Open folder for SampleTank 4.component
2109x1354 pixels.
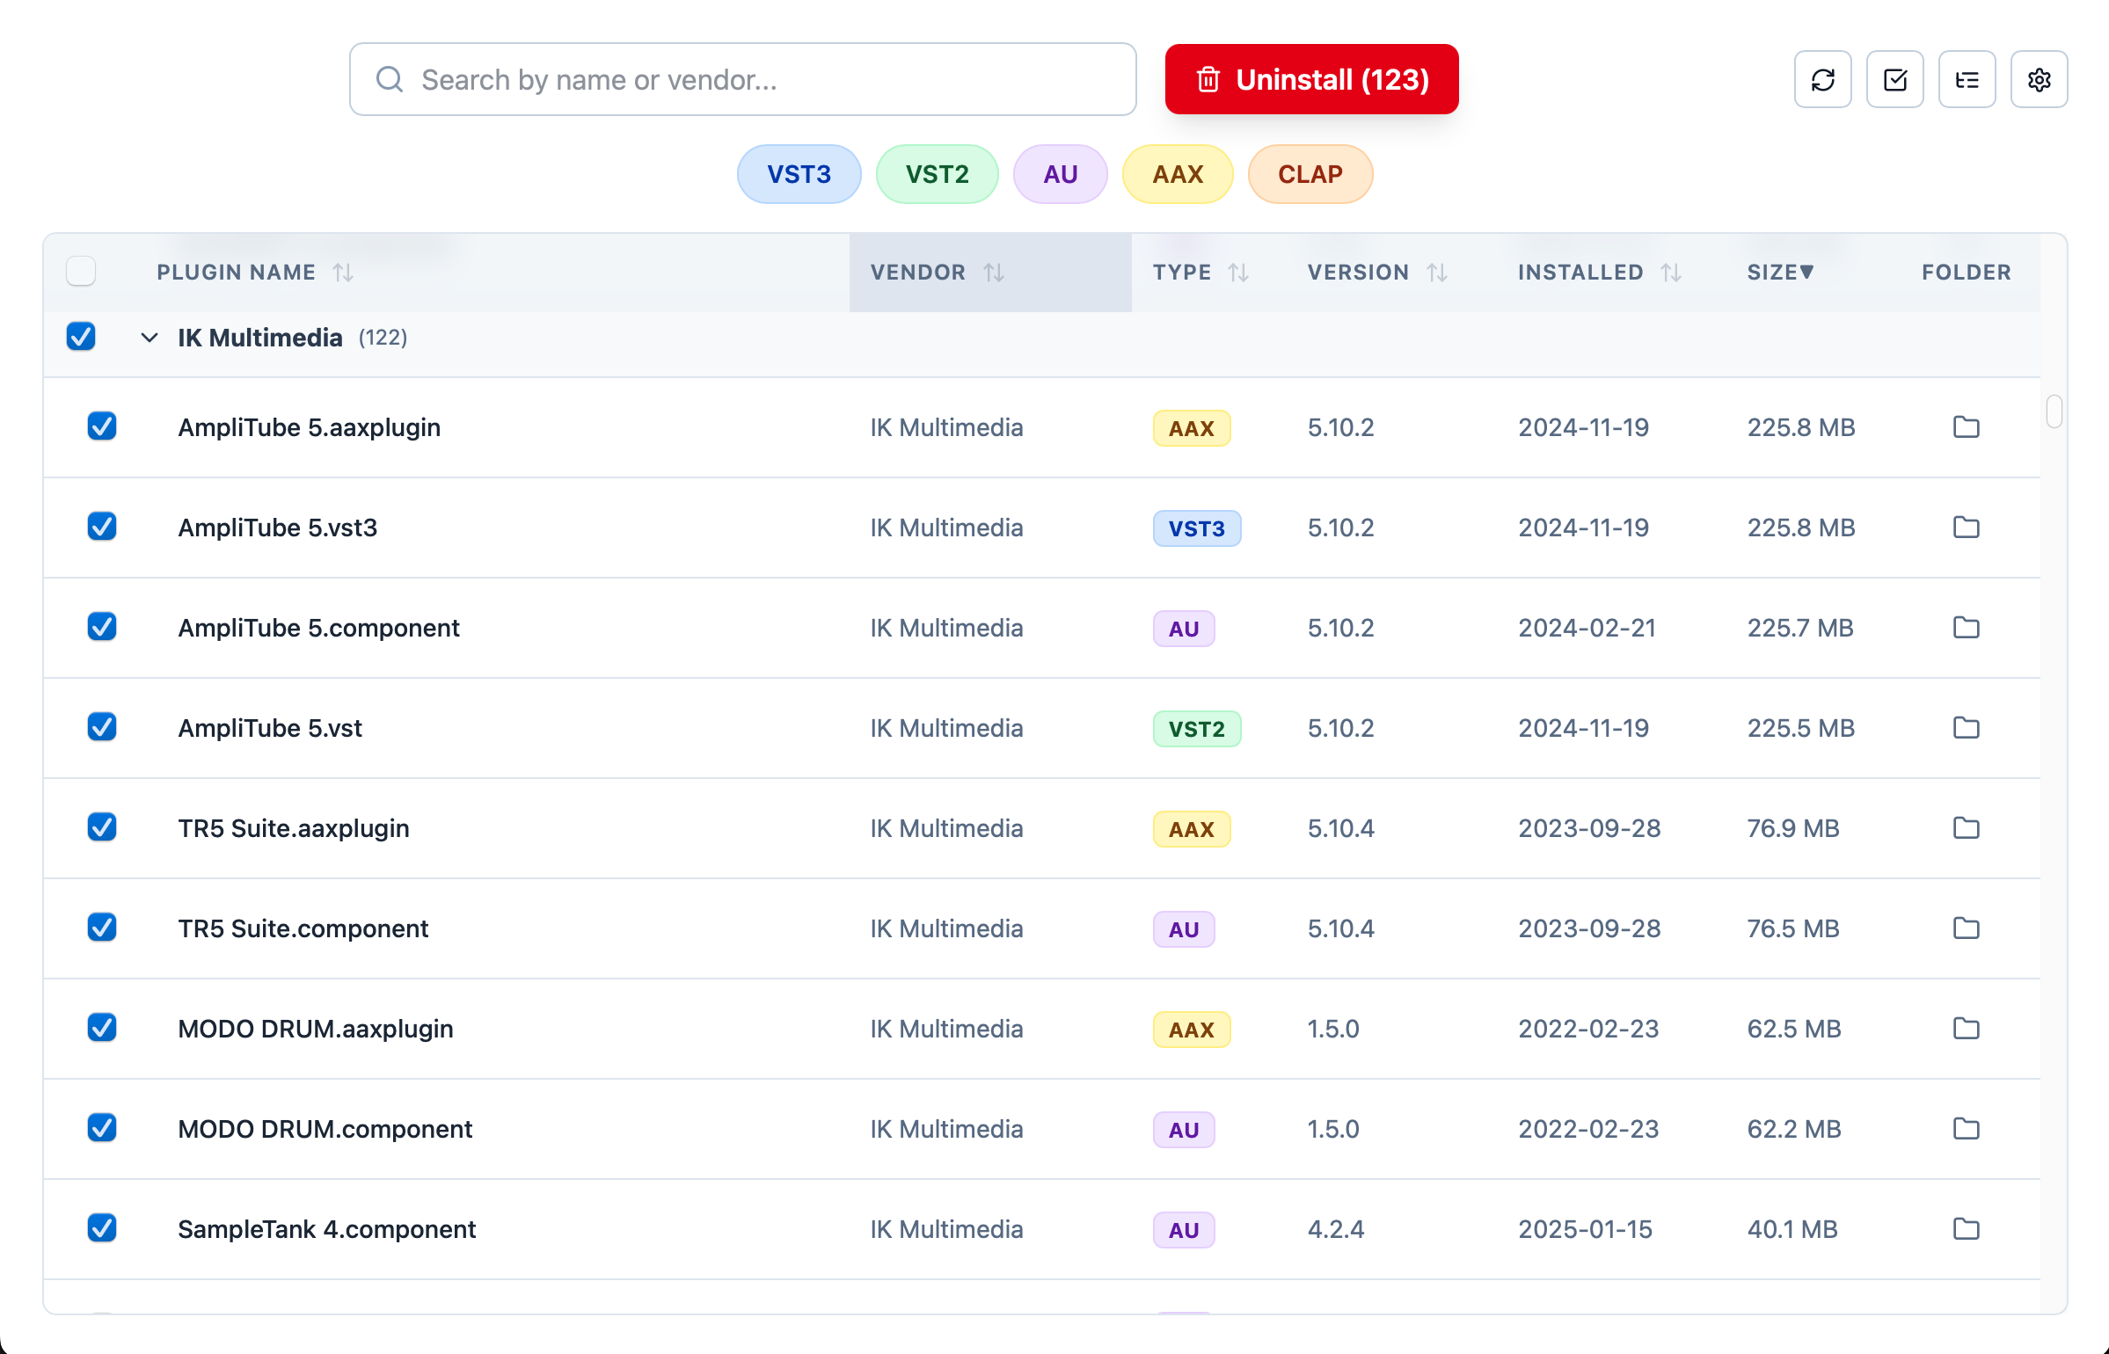pyautogui.click(x=1966, y=1229)
